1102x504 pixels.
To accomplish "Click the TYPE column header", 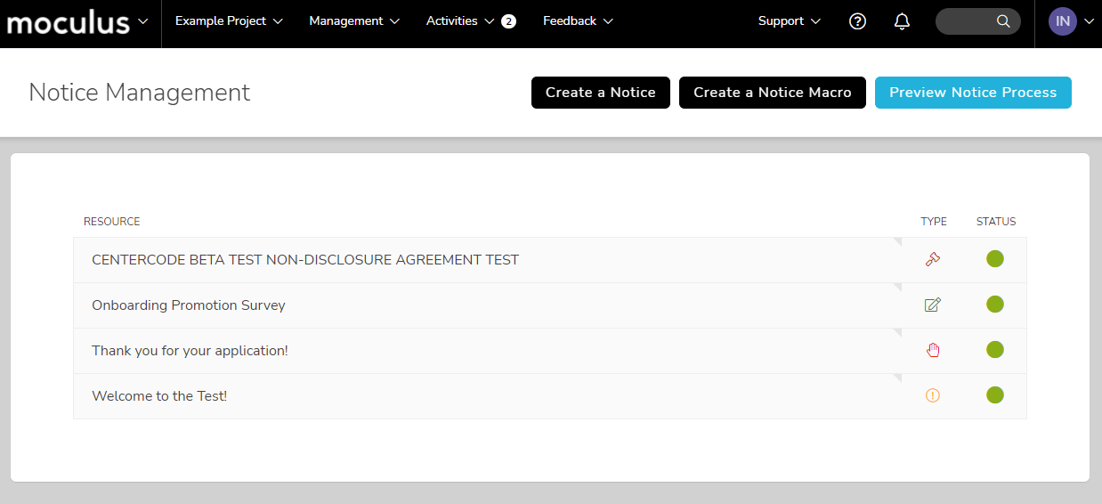I will [x=934, y=222].
